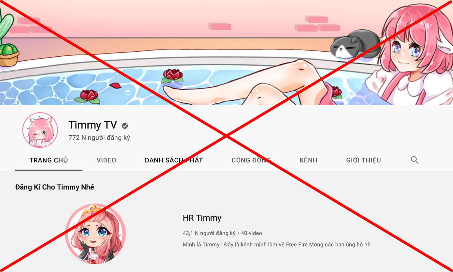Open the channel search magnifier icon
This screenshot has width=453, height=272.
coord(415,160)
